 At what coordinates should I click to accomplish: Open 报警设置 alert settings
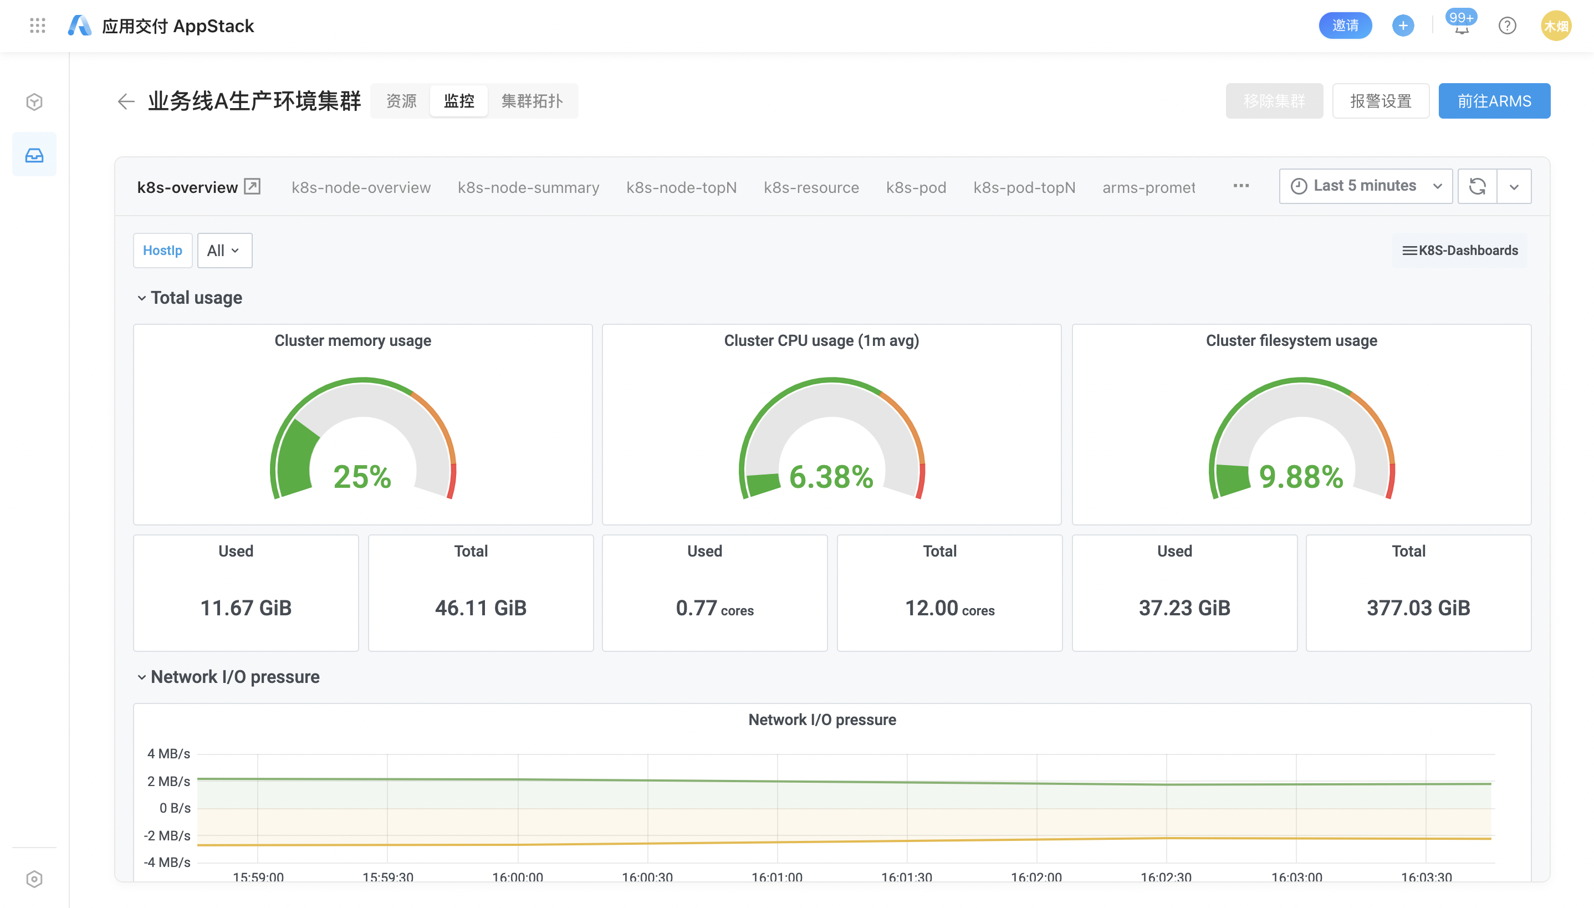coord(1380,100)
